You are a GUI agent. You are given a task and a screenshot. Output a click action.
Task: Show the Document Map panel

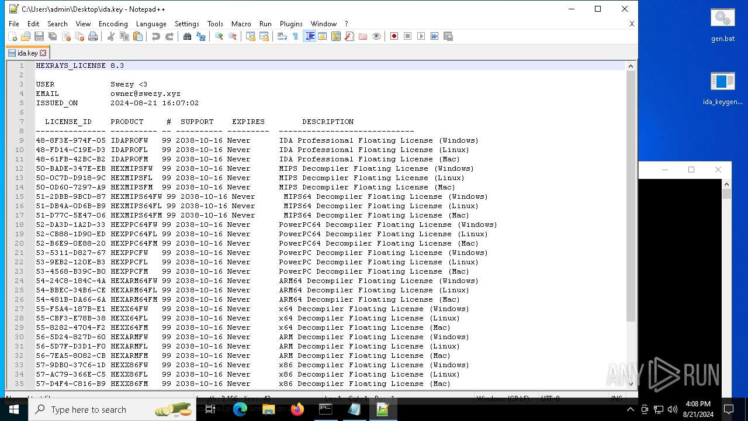(336, 36)
